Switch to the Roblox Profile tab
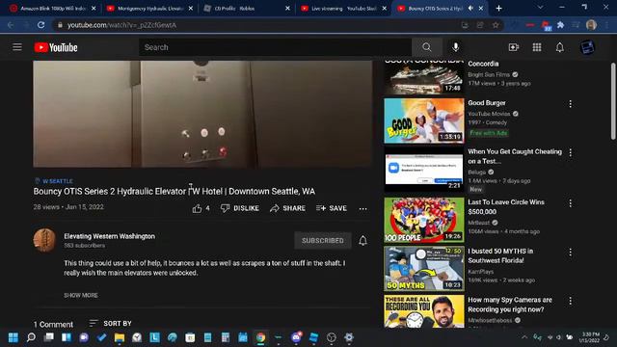Screen dimensions: 617x347 247,9
